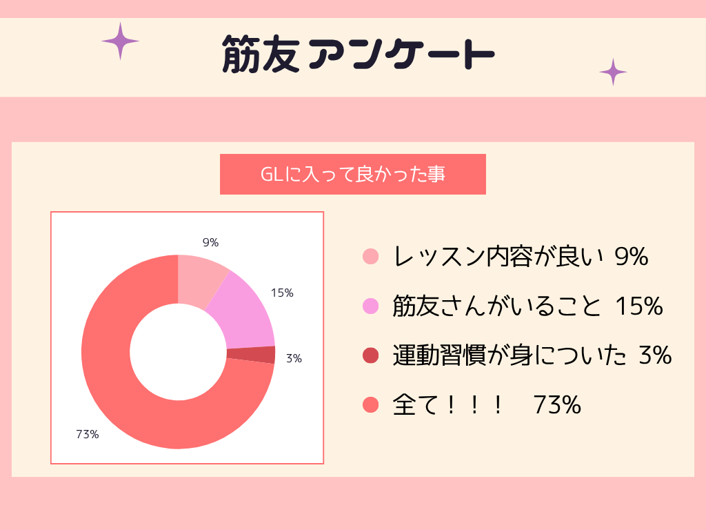Click the dark red legend dot for 運動習慣が身についた
The width and height of the screenshot is (706, 530).
click(370, 355)
